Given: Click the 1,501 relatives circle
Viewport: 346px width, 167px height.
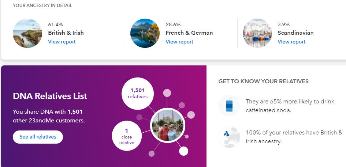Looking at the screenshot, I should tap(138, 94).
